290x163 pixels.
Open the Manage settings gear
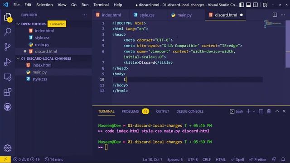(x=8, y=148)
